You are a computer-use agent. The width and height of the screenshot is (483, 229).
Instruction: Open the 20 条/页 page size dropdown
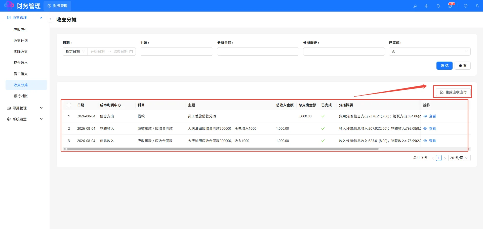459,158
